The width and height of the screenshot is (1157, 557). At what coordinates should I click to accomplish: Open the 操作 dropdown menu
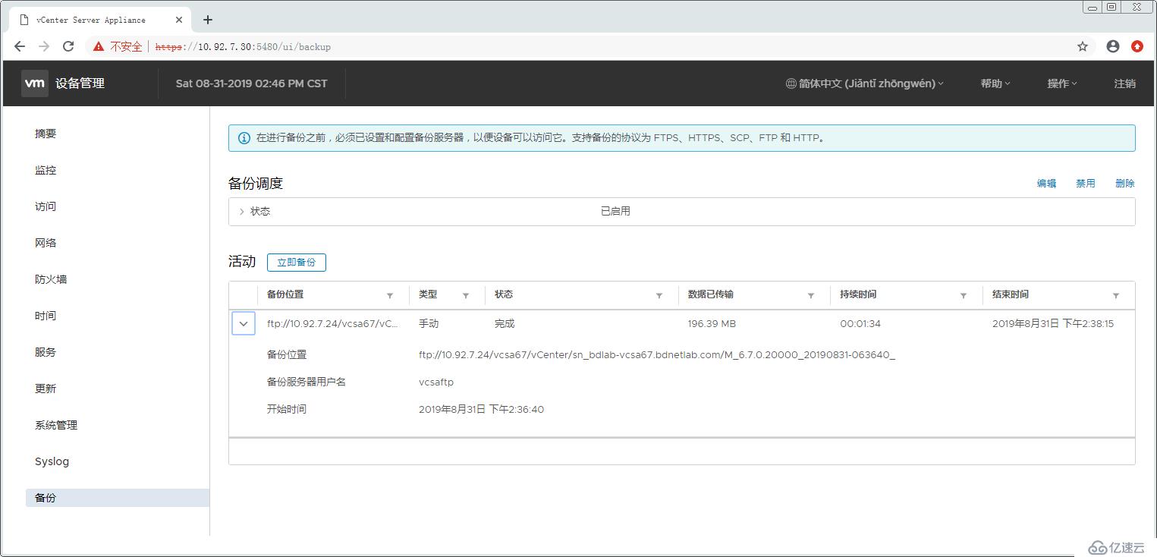(1062, 83)
